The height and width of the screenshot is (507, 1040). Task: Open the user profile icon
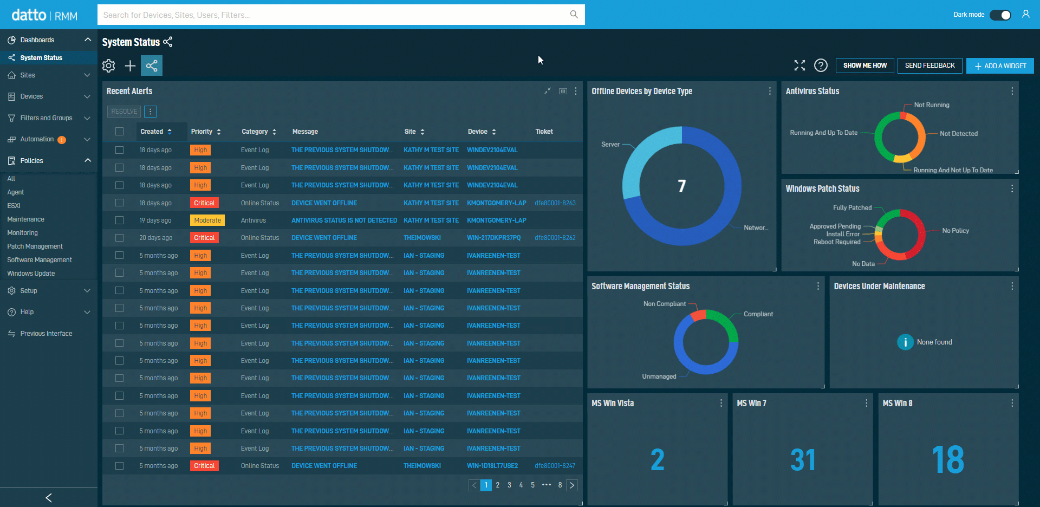point(1026,14)
